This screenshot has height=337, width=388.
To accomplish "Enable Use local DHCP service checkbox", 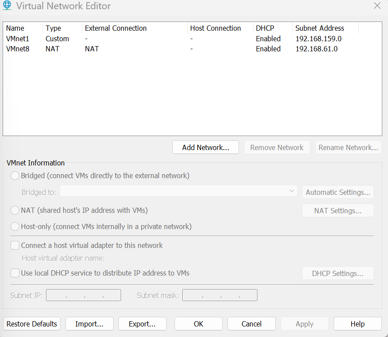I will pos(15,273).
